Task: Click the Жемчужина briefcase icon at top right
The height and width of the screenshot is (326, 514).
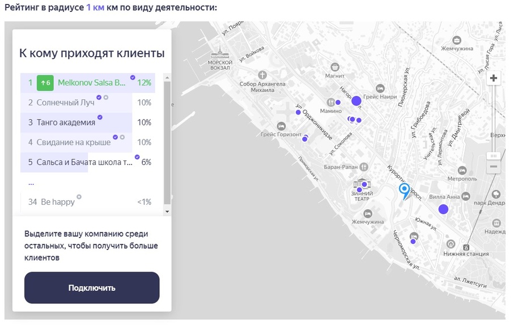Action: (457, 40)
